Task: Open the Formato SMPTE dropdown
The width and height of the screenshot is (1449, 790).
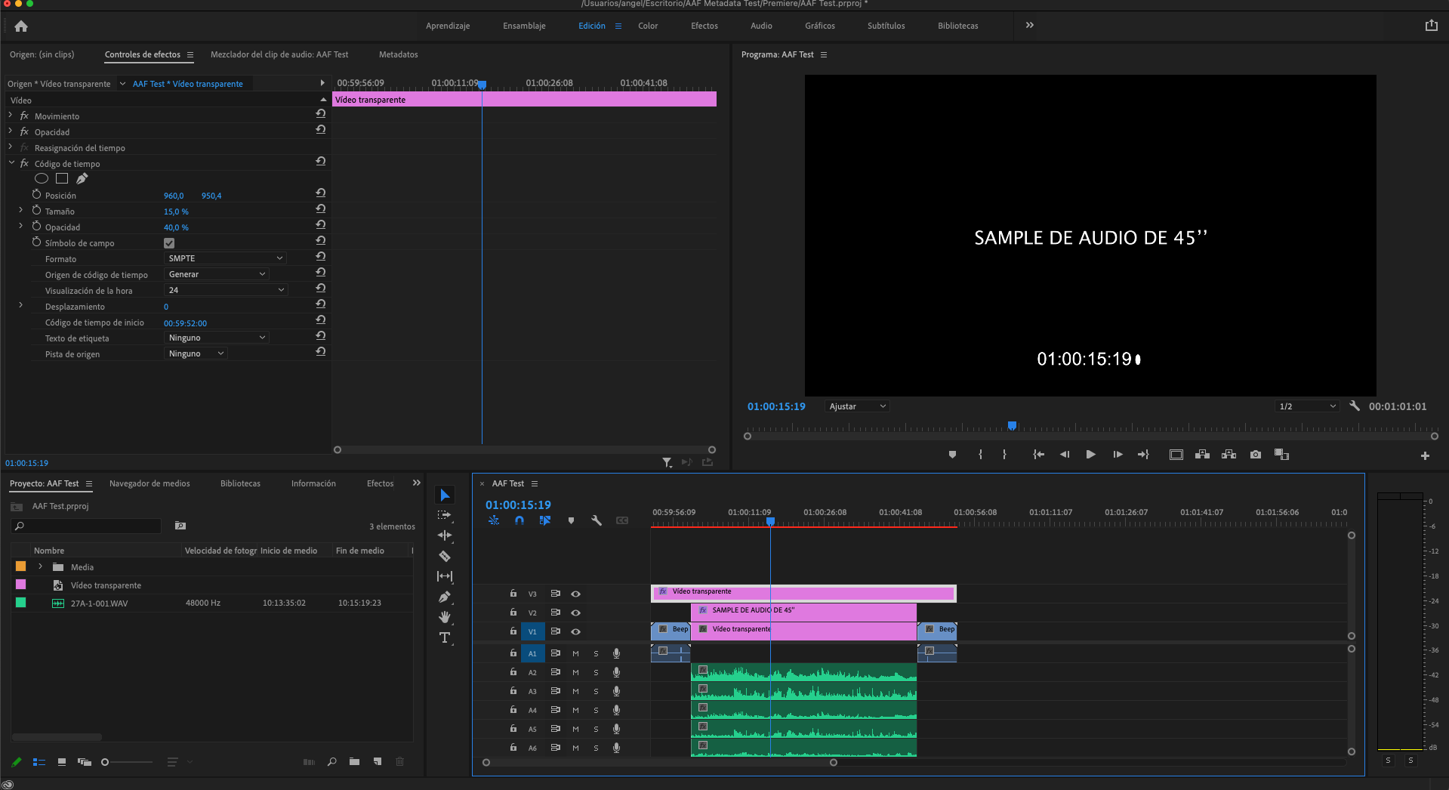Action: tap(225, 258)
